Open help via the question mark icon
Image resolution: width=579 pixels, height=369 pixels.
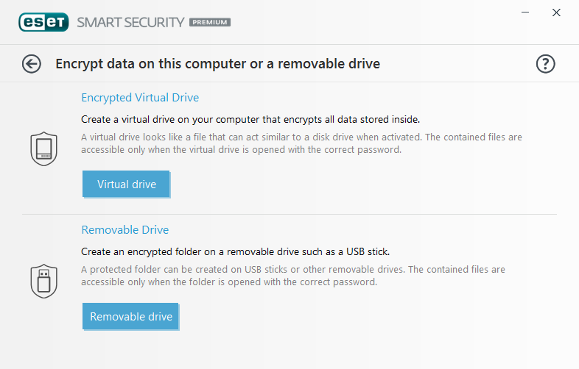point(545,64)
